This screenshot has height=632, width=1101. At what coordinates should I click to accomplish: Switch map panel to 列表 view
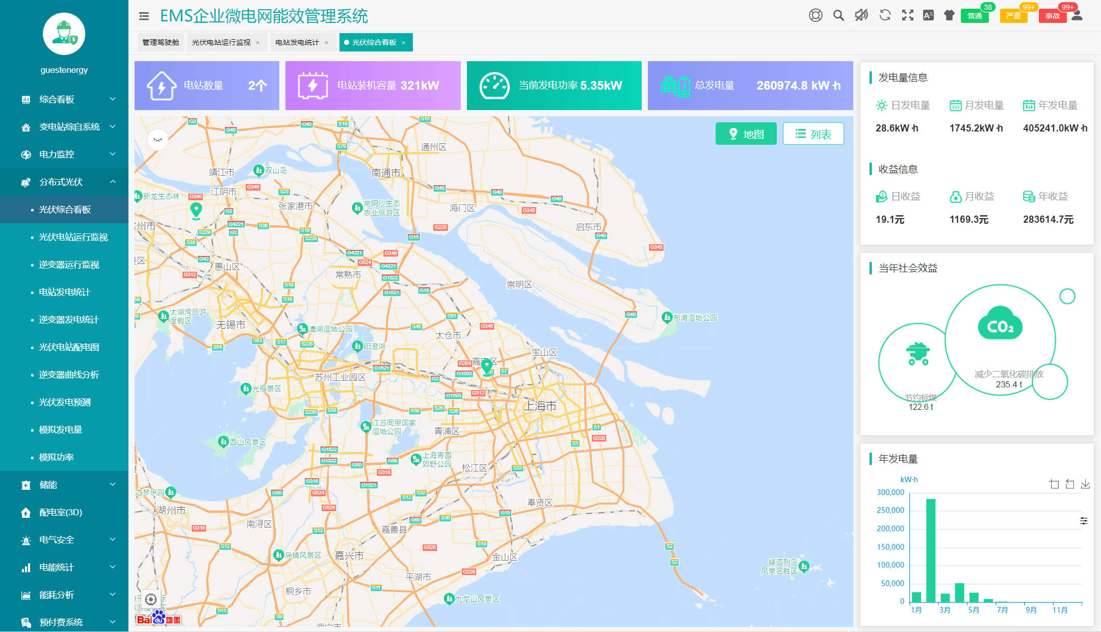pyautogui.click(x=813, y=134)
